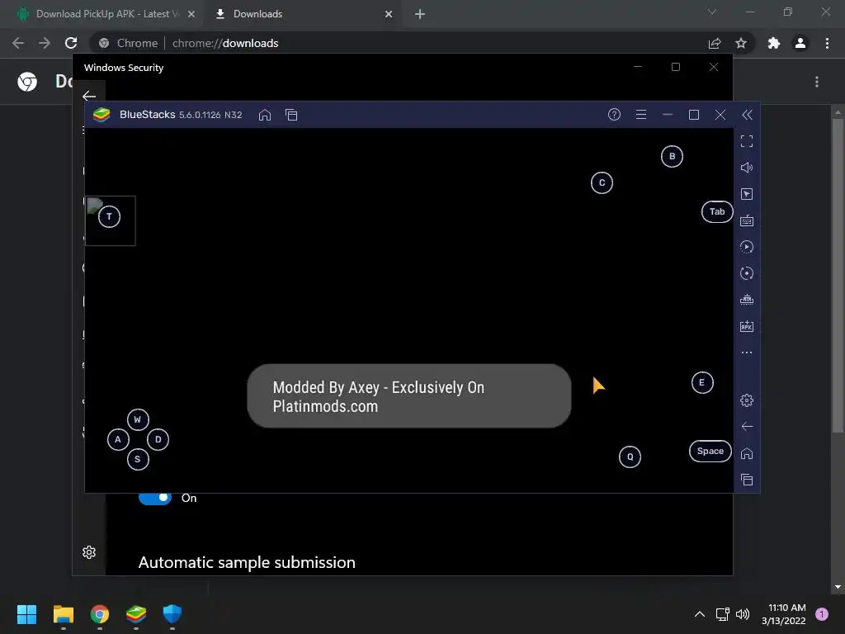Tap the D direction key overlay
Viewport: 845px width, 634px height.
click(x=158, y=440)
